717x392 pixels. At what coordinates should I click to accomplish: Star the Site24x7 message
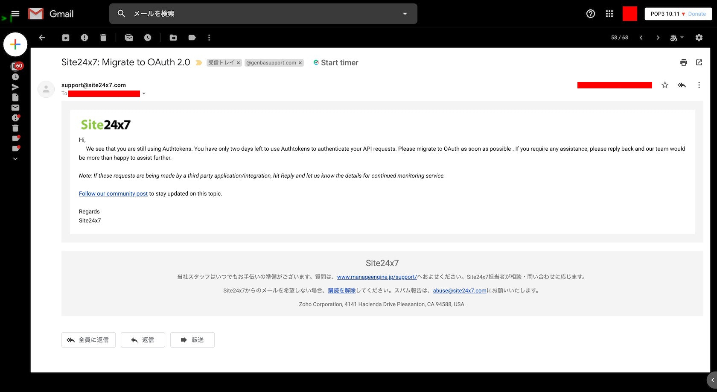pyautogui.click(x=665, y=85)
